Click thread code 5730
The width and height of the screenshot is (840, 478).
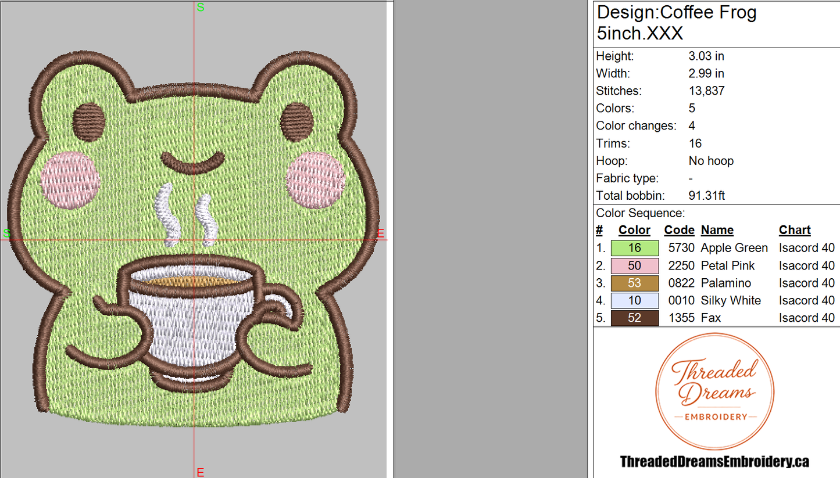681,248
